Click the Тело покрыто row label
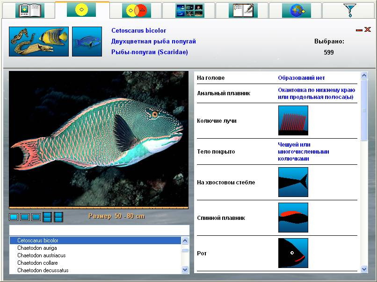377x282 pixels. point(216,152)
